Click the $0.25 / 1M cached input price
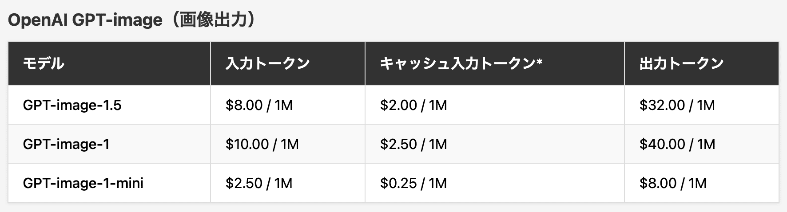Screen dimensions: 787x212 point(413,183)
